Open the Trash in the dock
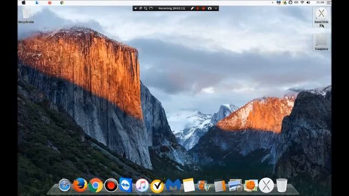The height and width of the screenshot is (196, 349). point(282,185)
